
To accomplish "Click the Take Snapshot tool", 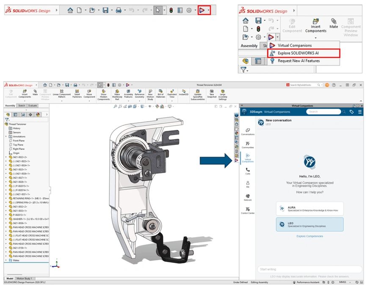I will point(212,94).
